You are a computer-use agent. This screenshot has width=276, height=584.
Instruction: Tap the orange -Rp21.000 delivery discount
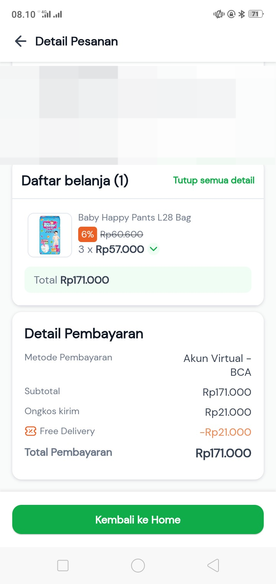coord(225,432)
